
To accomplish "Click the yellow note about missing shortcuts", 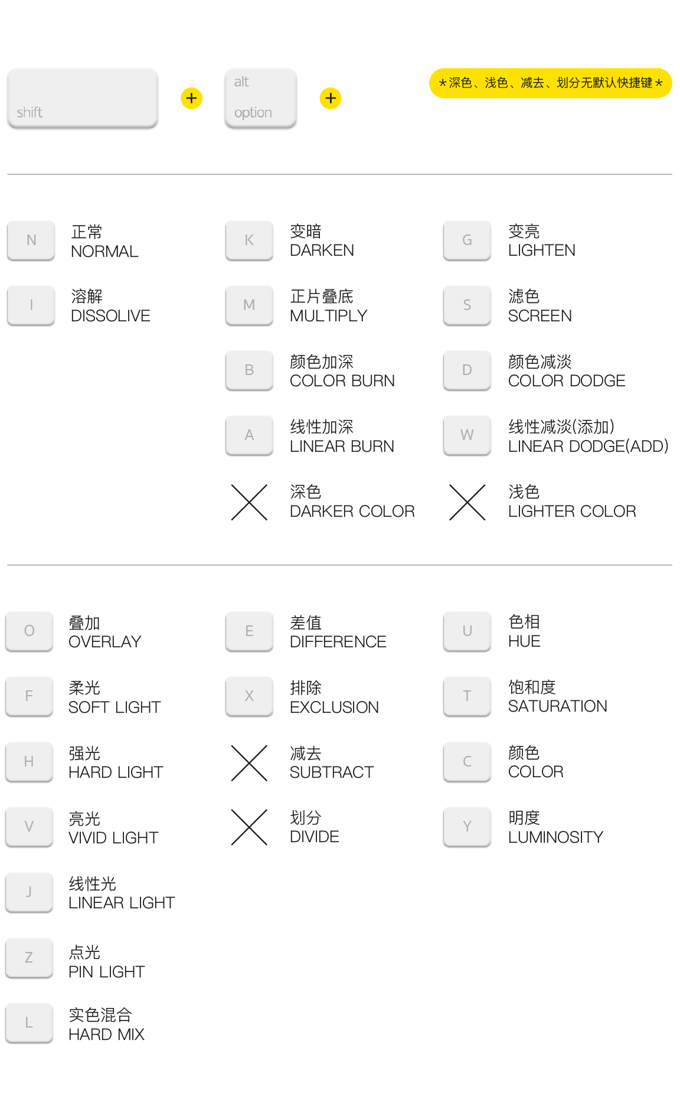I will [x=550, y=83].
